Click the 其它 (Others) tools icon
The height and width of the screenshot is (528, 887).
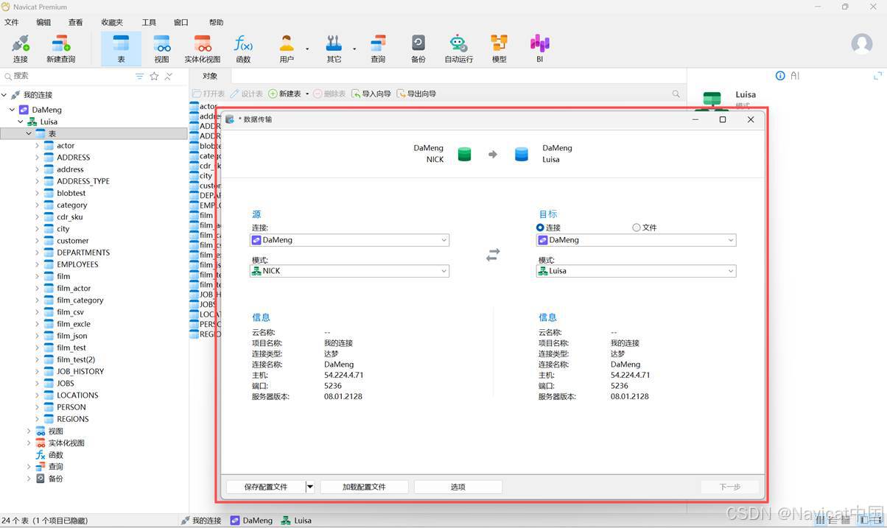[x=334, y=49]
